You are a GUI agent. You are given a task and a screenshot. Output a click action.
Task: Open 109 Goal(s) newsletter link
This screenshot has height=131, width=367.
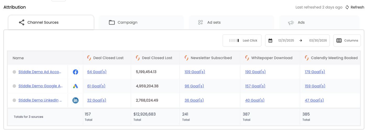click(195, 72)
